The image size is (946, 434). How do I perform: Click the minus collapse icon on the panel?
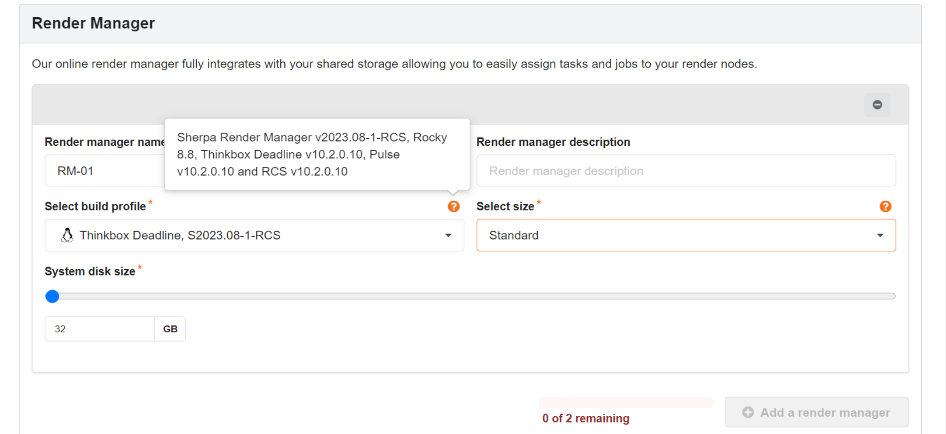(877, 105)
